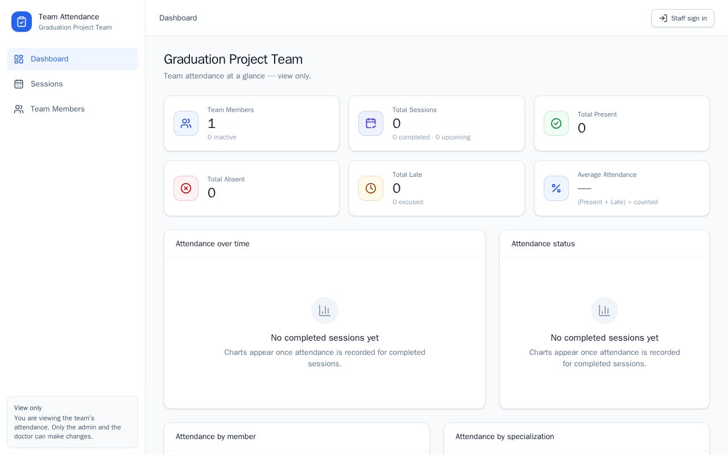The image size is (728, 455).
Task: Click the Team Members people icon in sidebar
Action: point(19,109)
